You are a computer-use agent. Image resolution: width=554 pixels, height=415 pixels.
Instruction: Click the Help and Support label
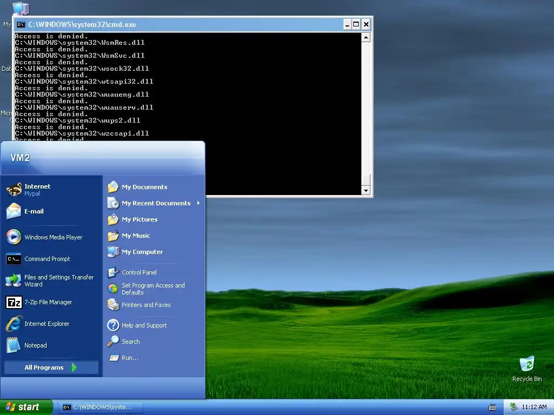coord(144,325)
